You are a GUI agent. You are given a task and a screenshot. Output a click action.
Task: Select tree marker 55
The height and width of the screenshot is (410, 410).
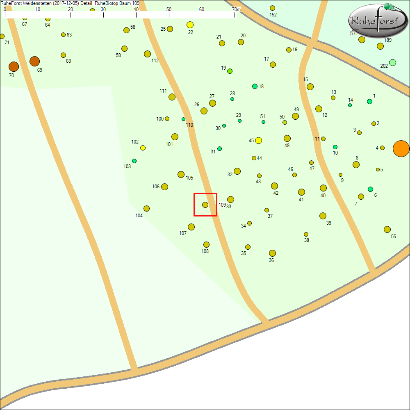coord(387,229)
